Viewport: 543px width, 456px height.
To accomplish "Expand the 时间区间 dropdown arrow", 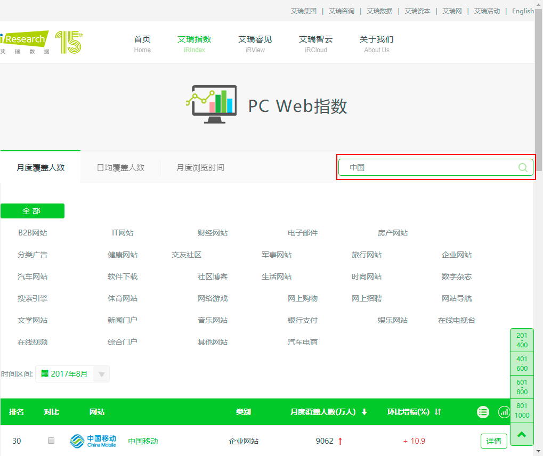I will tap(101, 374).
